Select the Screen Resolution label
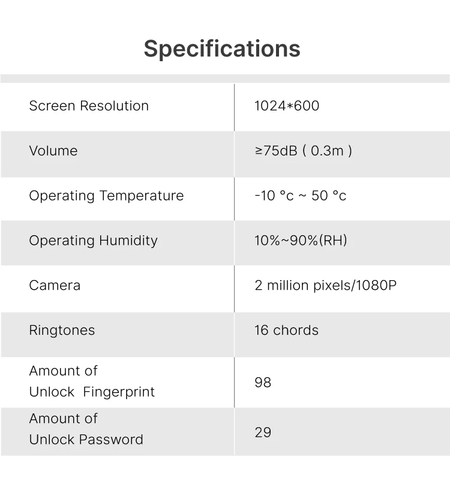This screenshot has height=480, width=450. [89, 106]
